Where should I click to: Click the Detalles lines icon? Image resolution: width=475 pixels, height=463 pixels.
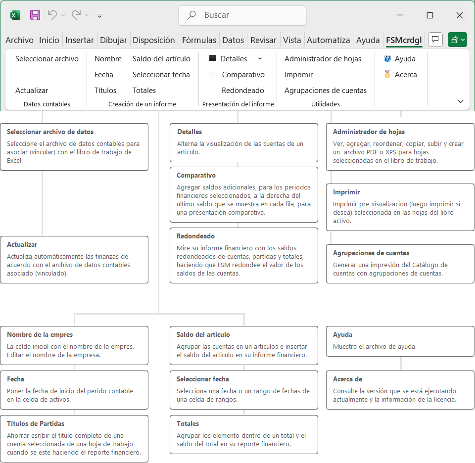(213, 59)
